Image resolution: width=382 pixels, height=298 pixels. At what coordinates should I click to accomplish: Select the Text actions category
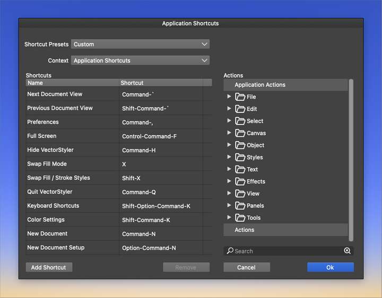252,169
